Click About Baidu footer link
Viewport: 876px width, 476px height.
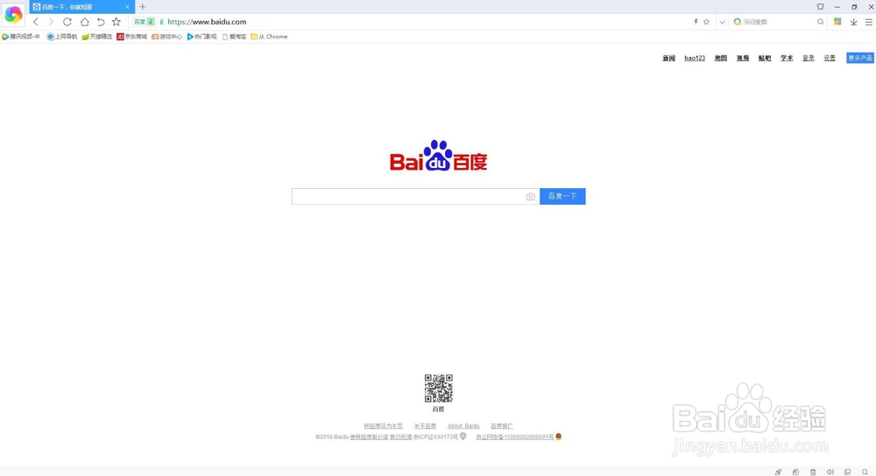463,426
